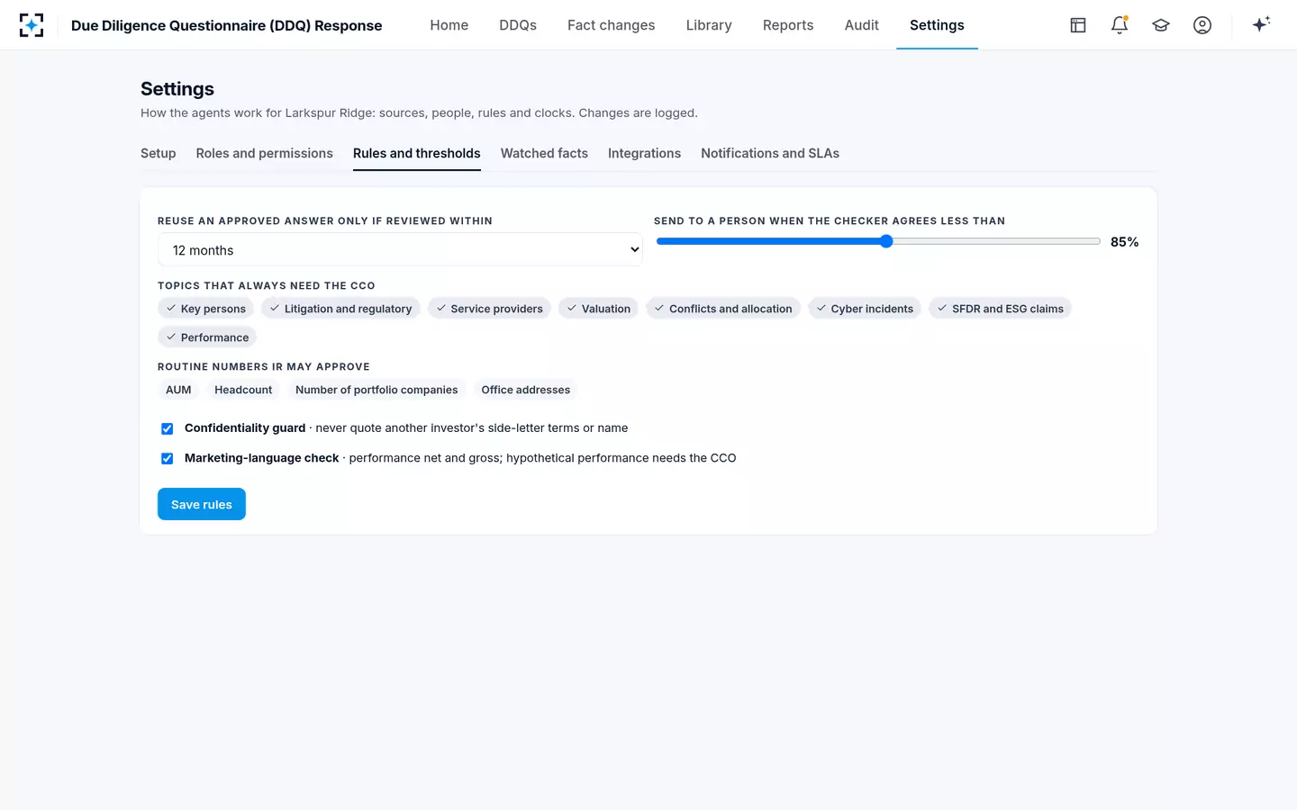Toggle SFDR and ESG claims chip
The image size is (1297, 810).
click(1000, 309)
